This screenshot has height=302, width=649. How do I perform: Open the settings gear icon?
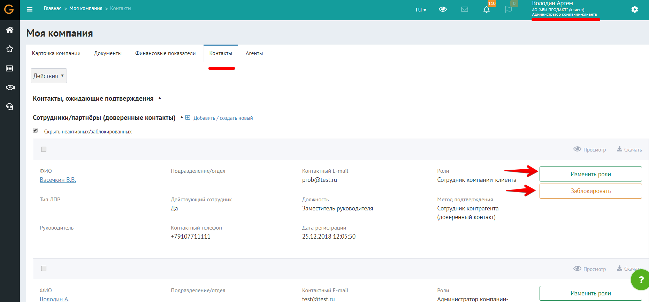pyautogui.click(x=635, y=9)
